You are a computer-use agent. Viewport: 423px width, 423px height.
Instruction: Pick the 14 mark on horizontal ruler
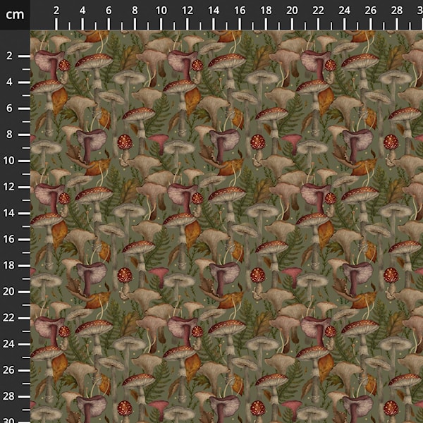(x=213, y=11)
